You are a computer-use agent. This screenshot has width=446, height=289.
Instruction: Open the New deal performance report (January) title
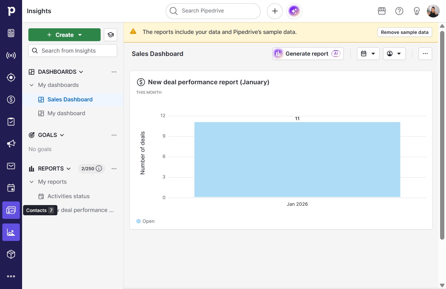click(x=209, y=82)
